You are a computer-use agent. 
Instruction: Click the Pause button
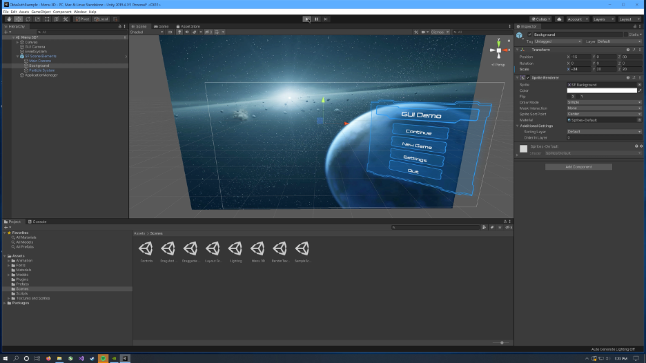pyautogui.click(x=316, y=19)
